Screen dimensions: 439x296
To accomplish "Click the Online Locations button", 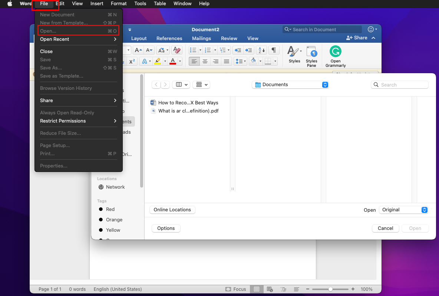I will tap(172, 210).
